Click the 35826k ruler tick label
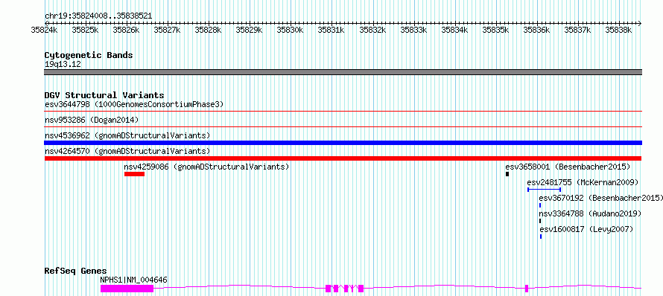The height and width of the screenshot is (296, 663). click(126, 30)
